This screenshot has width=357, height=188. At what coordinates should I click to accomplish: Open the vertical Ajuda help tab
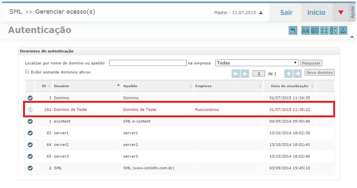(x=353, y=12)
